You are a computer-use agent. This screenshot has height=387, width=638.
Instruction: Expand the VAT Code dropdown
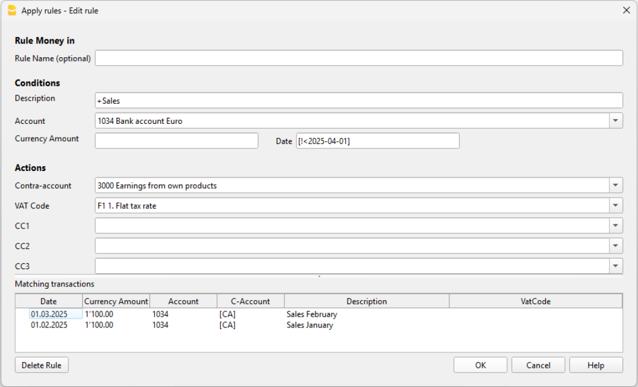tap(615, 205)
